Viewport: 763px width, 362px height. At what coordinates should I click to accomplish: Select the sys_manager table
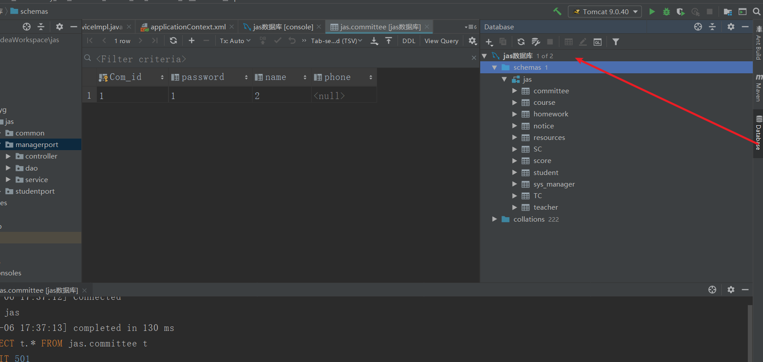coord(554,184)
